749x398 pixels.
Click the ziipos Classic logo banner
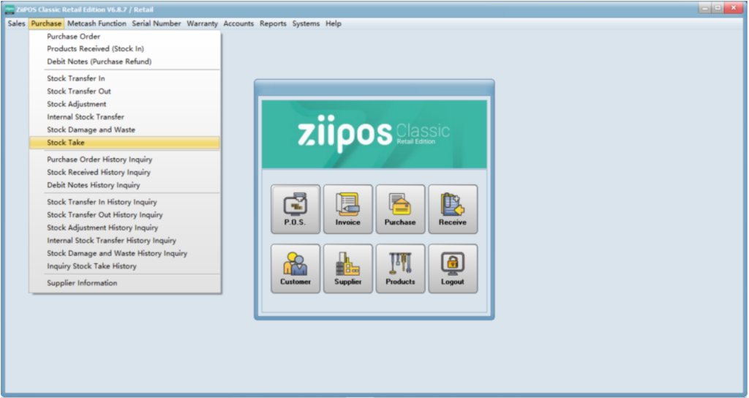(374, 135)
